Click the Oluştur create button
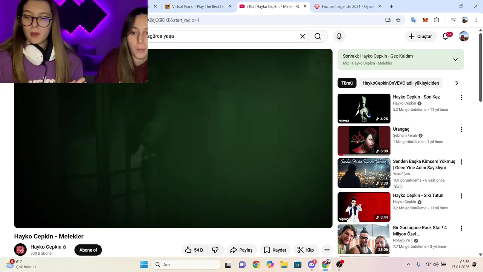 421,36
